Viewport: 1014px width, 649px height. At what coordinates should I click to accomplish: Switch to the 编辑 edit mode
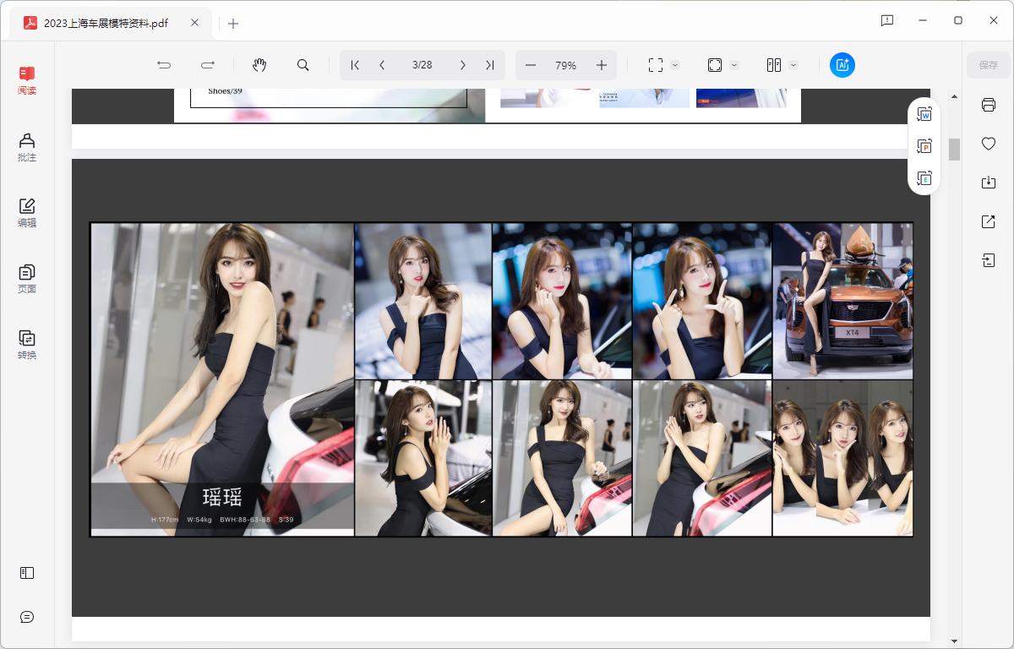(27, 213)
